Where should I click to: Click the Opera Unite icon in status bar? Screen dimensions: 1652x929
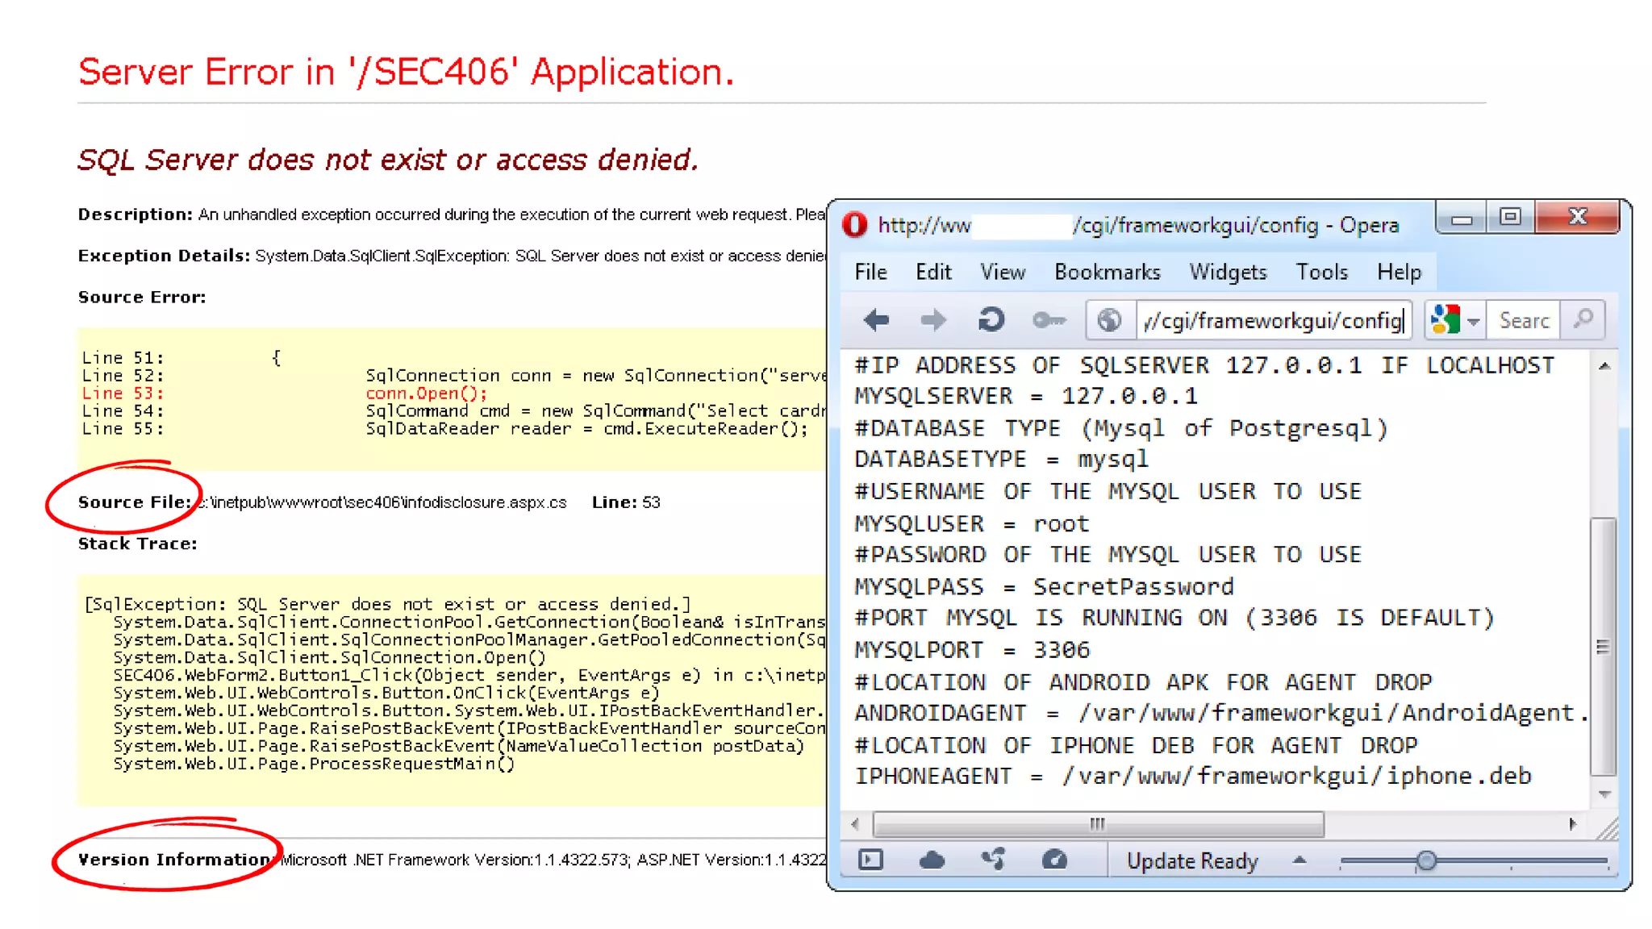(x=993, y=860)
